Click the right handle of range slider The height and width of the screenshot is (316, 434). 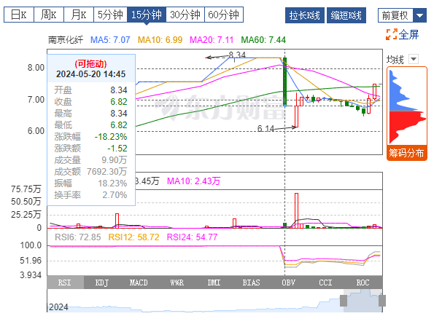[382, 301]
